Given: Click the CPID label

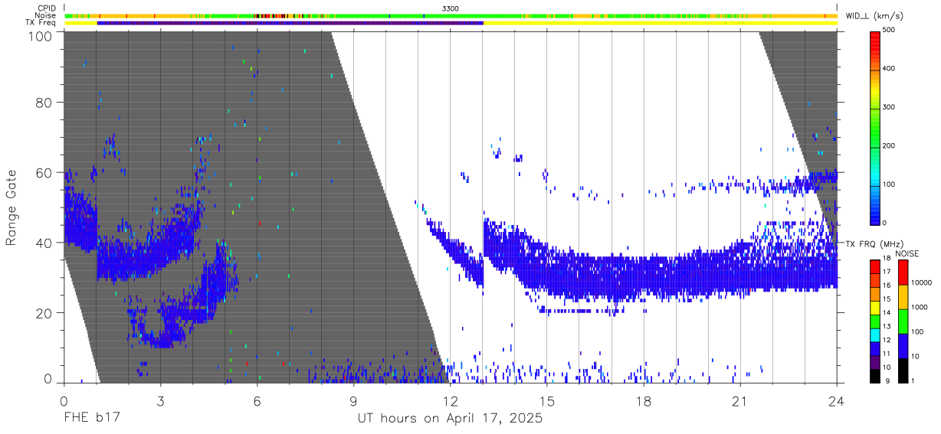Looking at the screenshot, I should point(46,8).
